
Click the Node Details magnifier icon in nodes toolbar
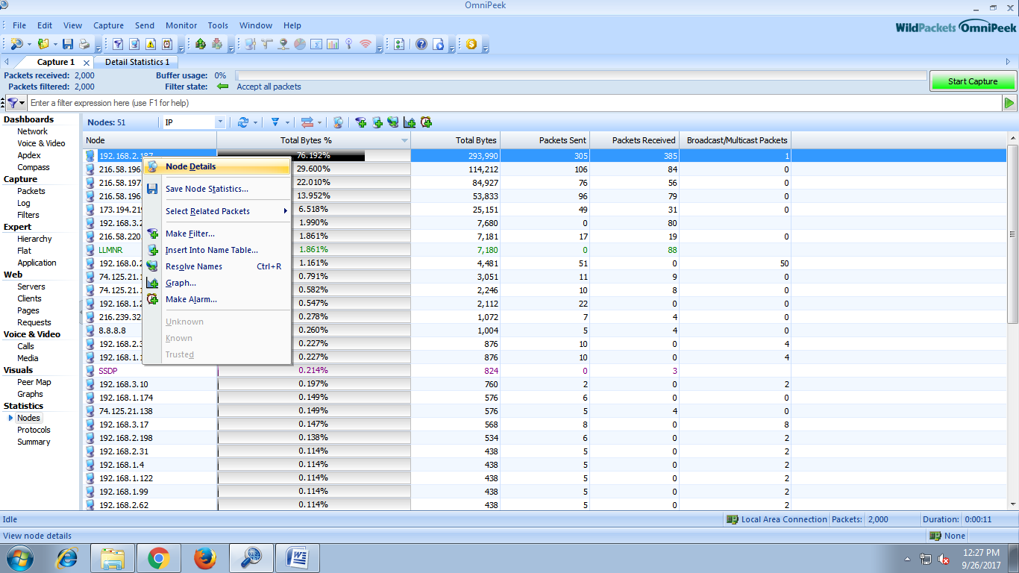coord(338,122)
